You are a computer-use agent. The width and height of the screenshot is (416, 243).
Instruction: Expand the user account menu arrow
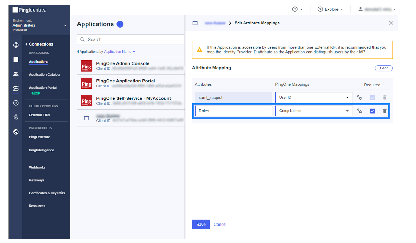(395, 9)
